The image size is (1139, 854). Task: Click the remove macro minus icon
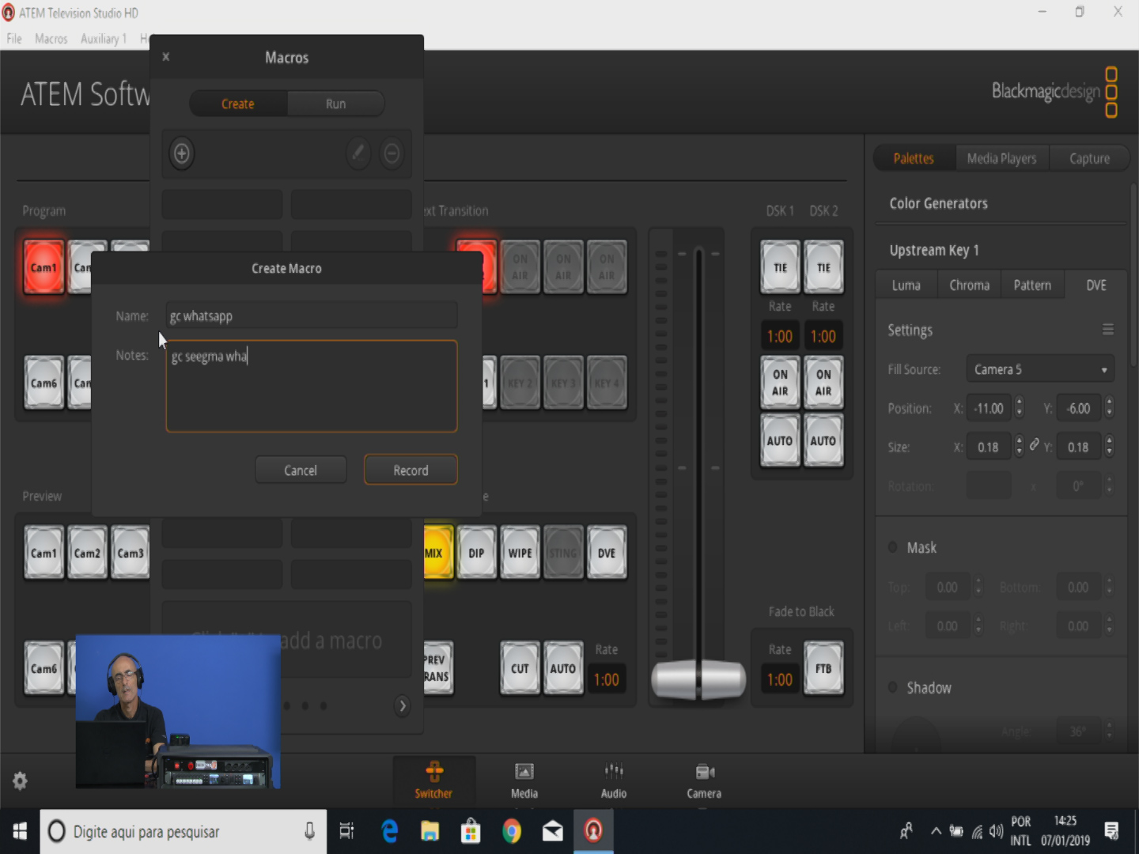pyautogui.click(x=392, y=153)
